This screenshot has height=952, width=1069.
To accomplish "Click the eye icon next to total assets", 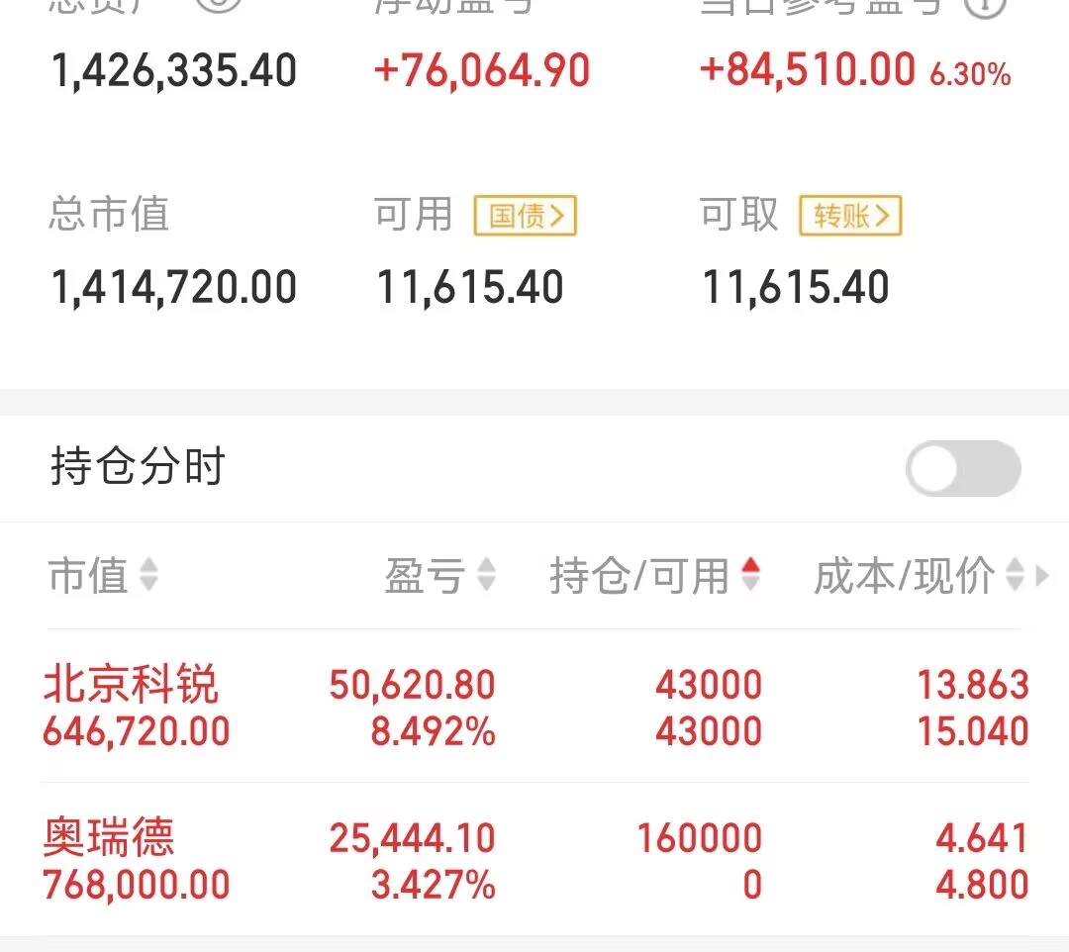I will pyautogui.click(x=218, y=5).
